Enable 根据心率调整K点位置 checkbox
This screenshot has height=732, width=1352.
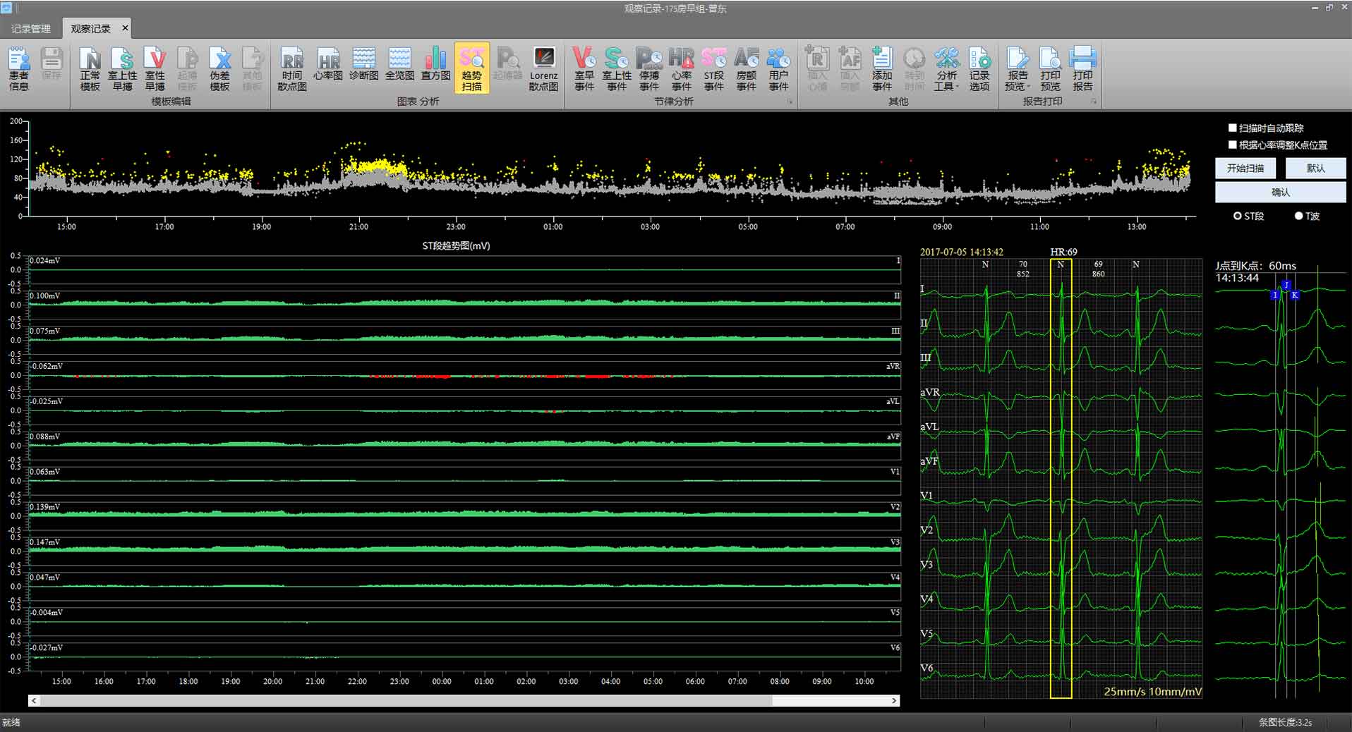point(1233,145)
